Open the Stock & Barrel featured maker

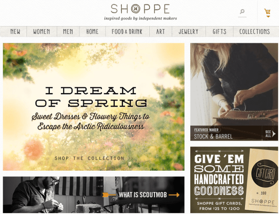coord(213,137)
